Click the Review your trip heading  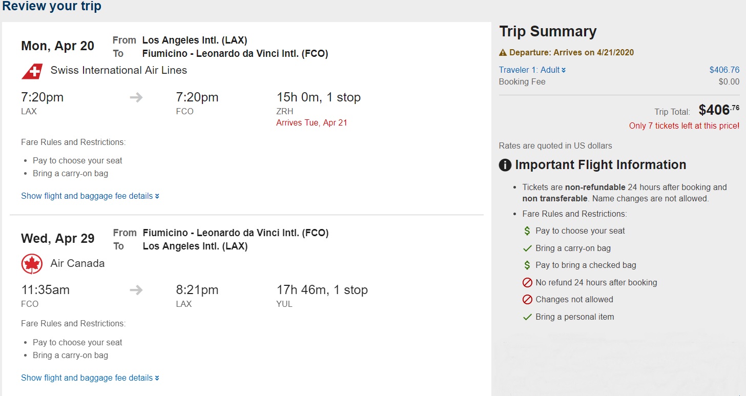(x=52, y=7)
